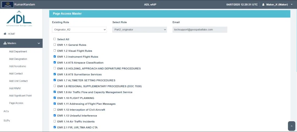The width and height of the screenshot is (297, 132).
Task: Collapse the Masters menu chevron
Action: pyautogui.click(x=39, y=43)
